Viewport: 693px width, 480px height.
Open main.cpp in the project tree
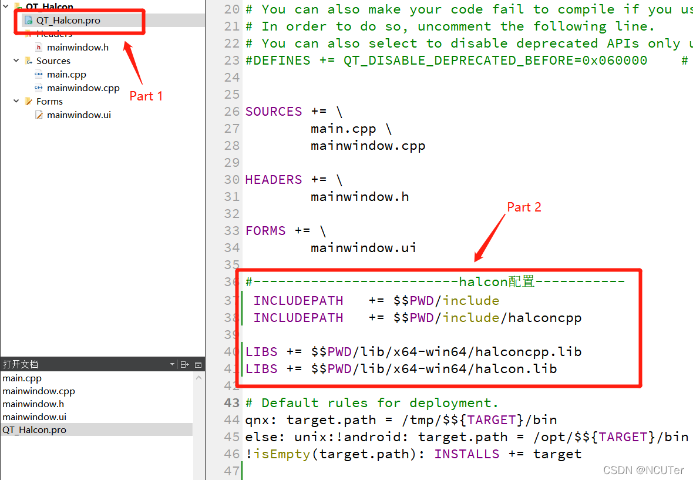(66, 74)
